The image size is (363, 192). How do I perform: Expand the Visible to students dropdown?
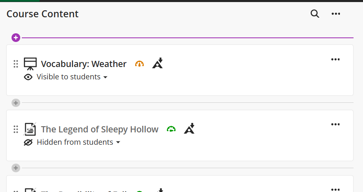point(72,77)
